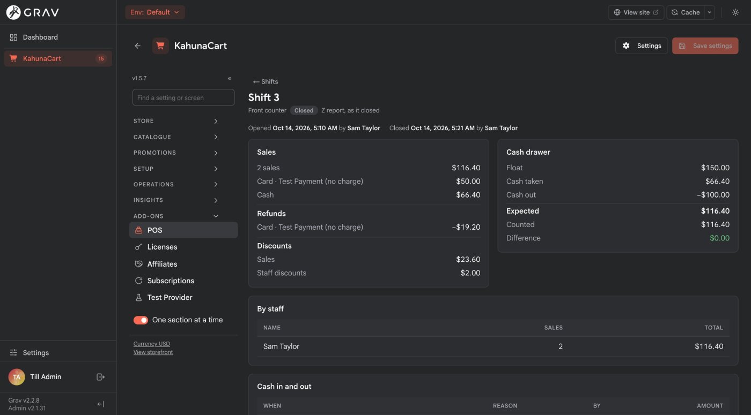
Task: Log out with the exit icon
Action: point(100,377)
